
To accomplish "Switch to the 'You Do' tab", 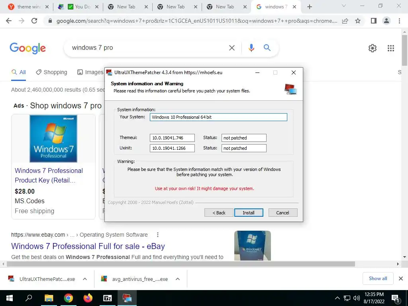I will tap(78, 7).
